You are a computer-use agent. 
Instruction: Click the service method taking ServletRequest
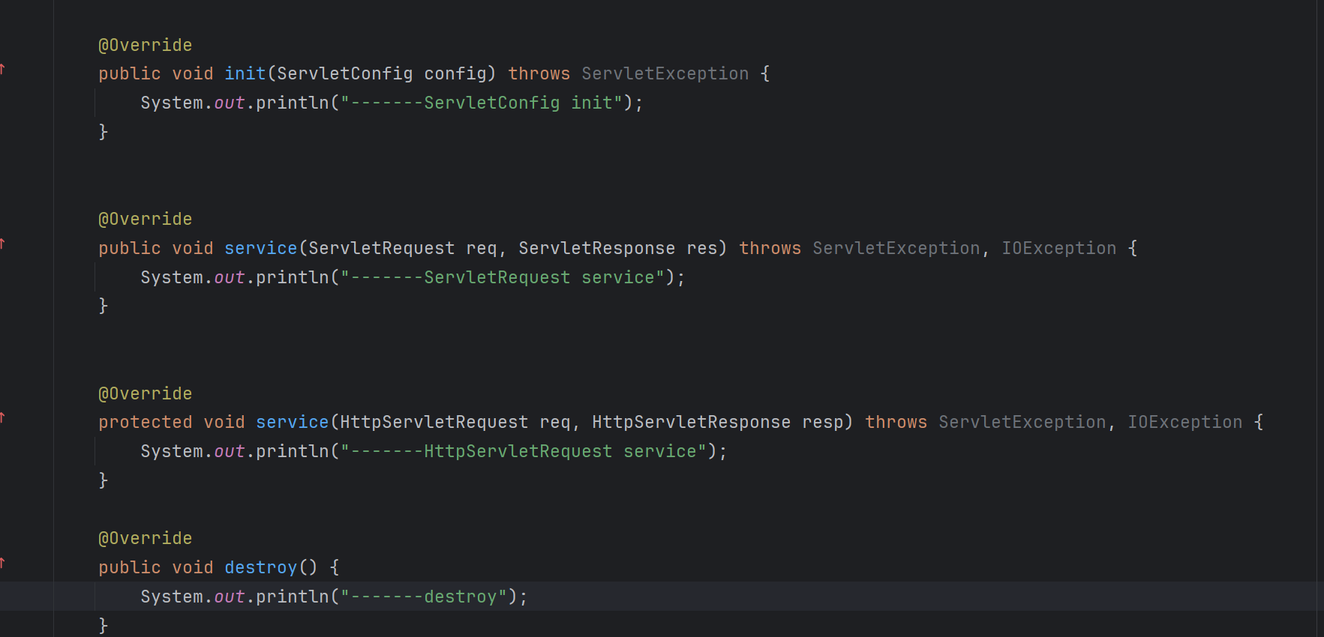[x=261, y=248]
